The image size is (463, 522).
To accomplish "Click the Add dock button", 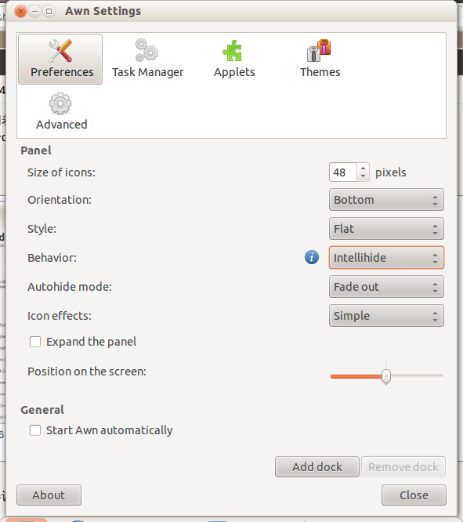I will pos(317,466).
